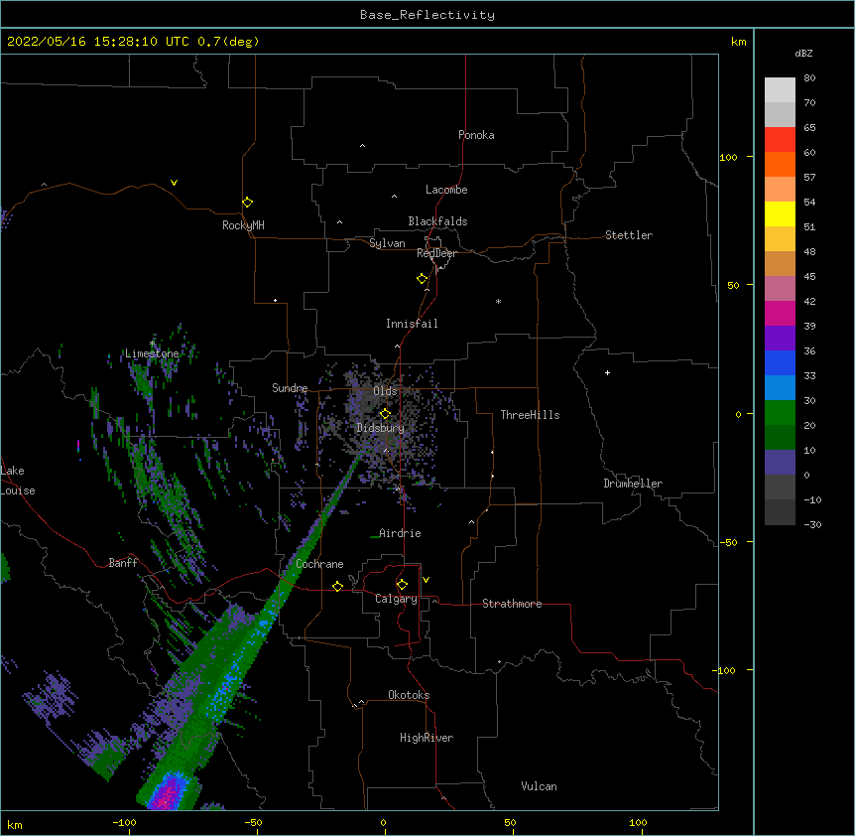Click the RedDeer city label

(x=436, y=253)
